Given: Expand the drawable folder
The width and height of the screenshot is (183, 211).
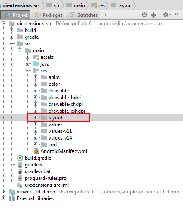Looking at the screenshot, I should 36,91.
